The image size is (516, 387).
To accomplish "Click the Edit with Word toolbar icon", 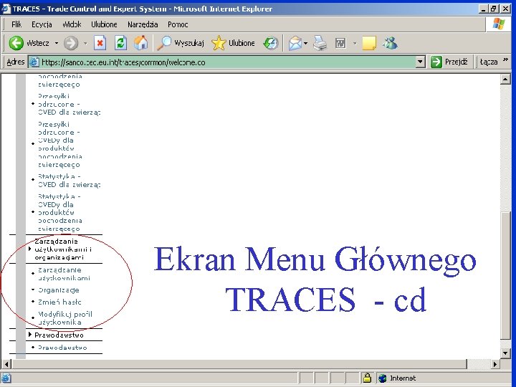I will pyautogui.click(x=340, y=43).
